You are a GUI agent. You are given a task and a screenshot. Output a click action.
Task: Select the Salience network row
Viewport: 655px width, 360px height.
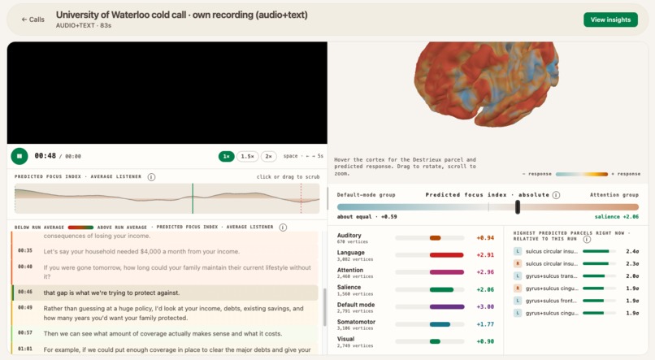(x=415, y=289)
